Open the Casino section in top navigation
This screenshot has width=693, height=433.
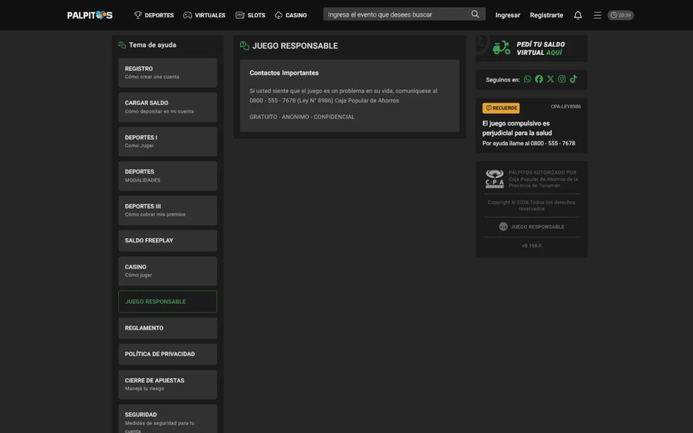290,15
